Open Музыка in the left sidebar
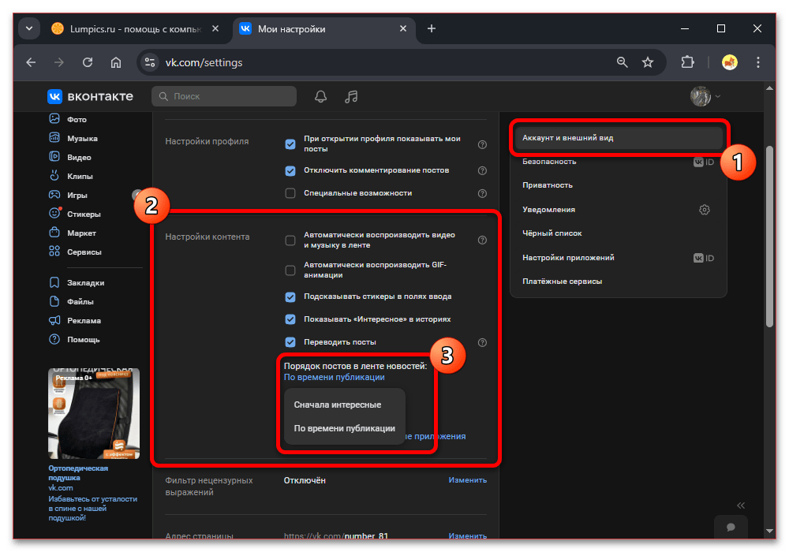The width and height of the screenshot is (789, 552). 82,138
